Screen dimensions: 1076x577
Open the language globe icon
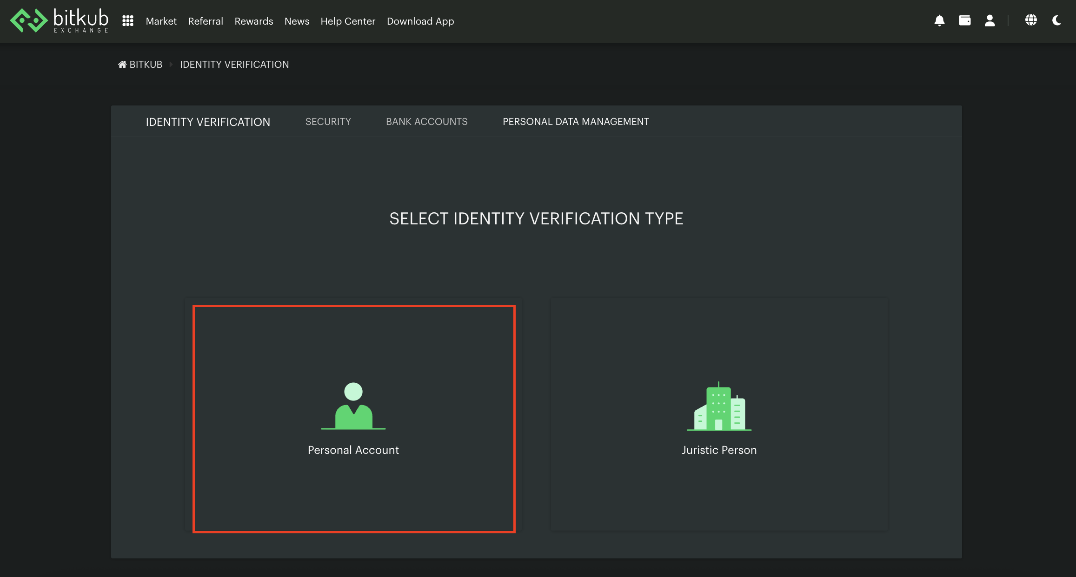pos(1031,20)
